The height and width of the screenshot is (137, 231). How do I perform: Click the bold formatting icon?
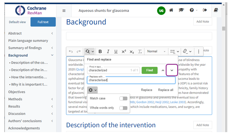point(100,52)
